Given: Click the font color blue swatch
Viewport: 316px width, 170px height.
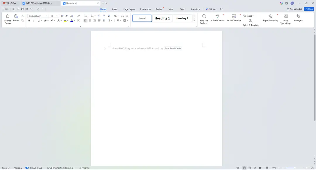Looking at the screenshot, I should [72, 20].
